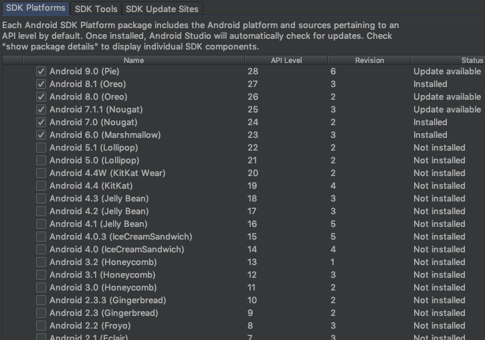Click the Revision column header
Viewport: 485px width, 340px height.
pyautogui.click(x=369, y=60)
